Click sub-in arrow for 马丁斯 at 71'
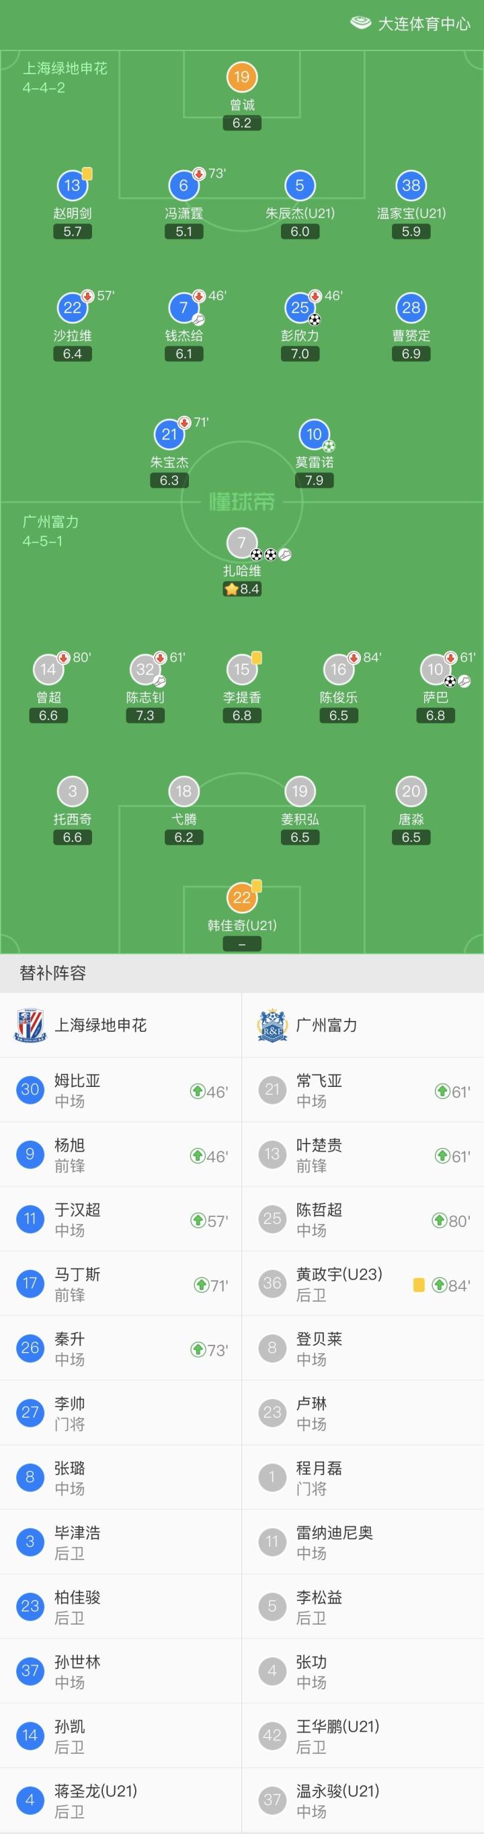The width and height of the screenshot is (484, 1834). (201, 1284)
